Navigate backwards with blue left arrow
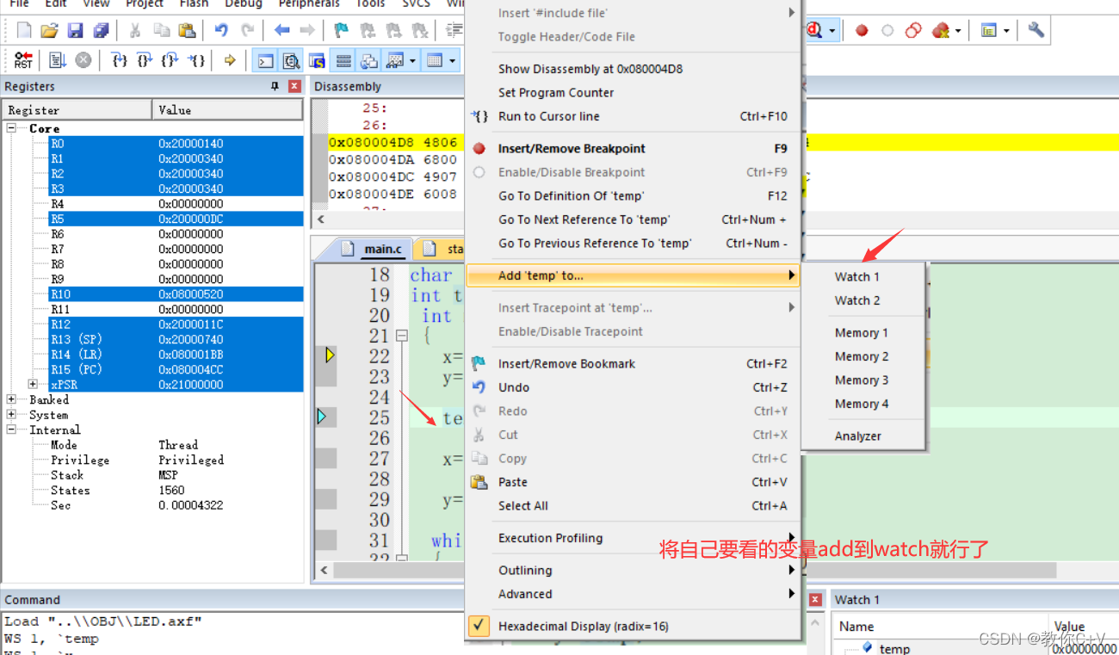 point(281,31)
